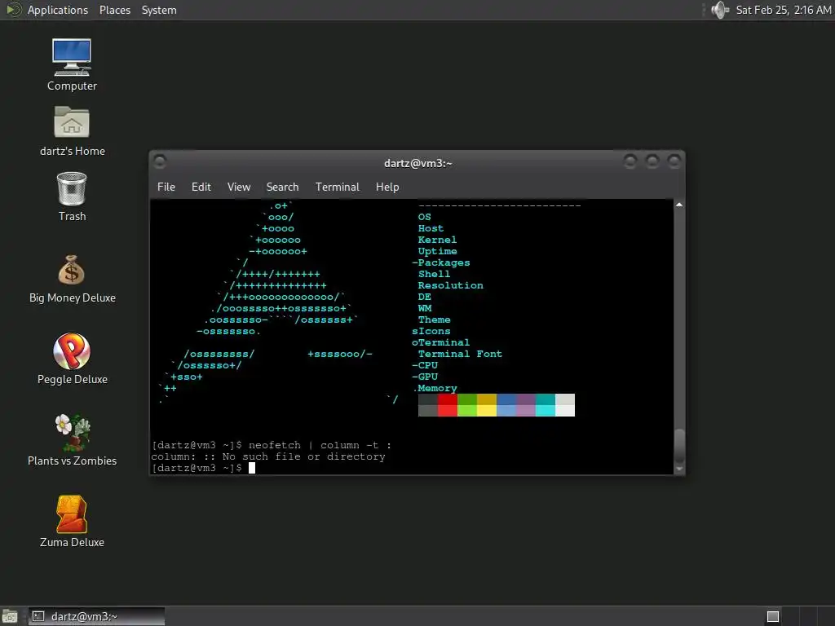Maximize the terminal window
Image resolution: width=835 pixels, height=626 pixels.
pos(652,161)
